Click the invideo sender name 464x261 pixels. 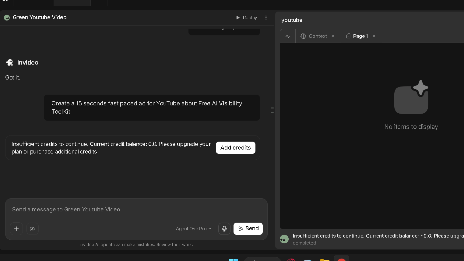pyautogui.click(x=28, y=62)
